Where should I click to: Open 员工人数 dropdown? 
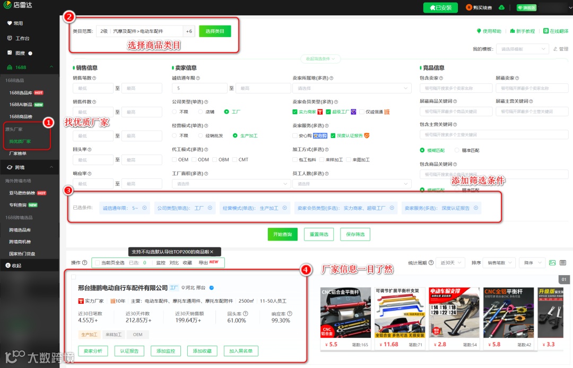click(352, 184)
